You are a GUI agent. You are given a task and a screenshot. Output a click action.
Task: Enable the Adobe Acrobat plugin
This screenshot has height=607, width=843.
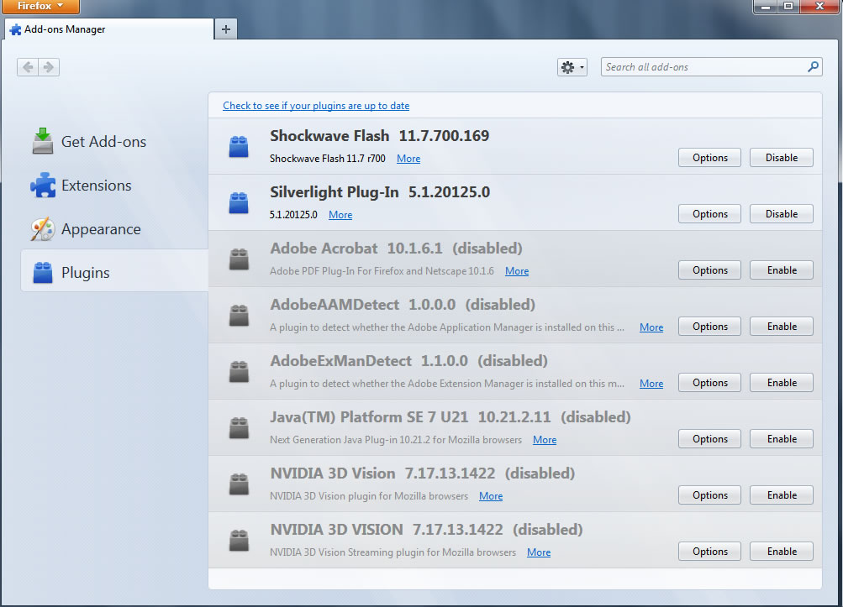pyautogui.click(x=781, y=270)
